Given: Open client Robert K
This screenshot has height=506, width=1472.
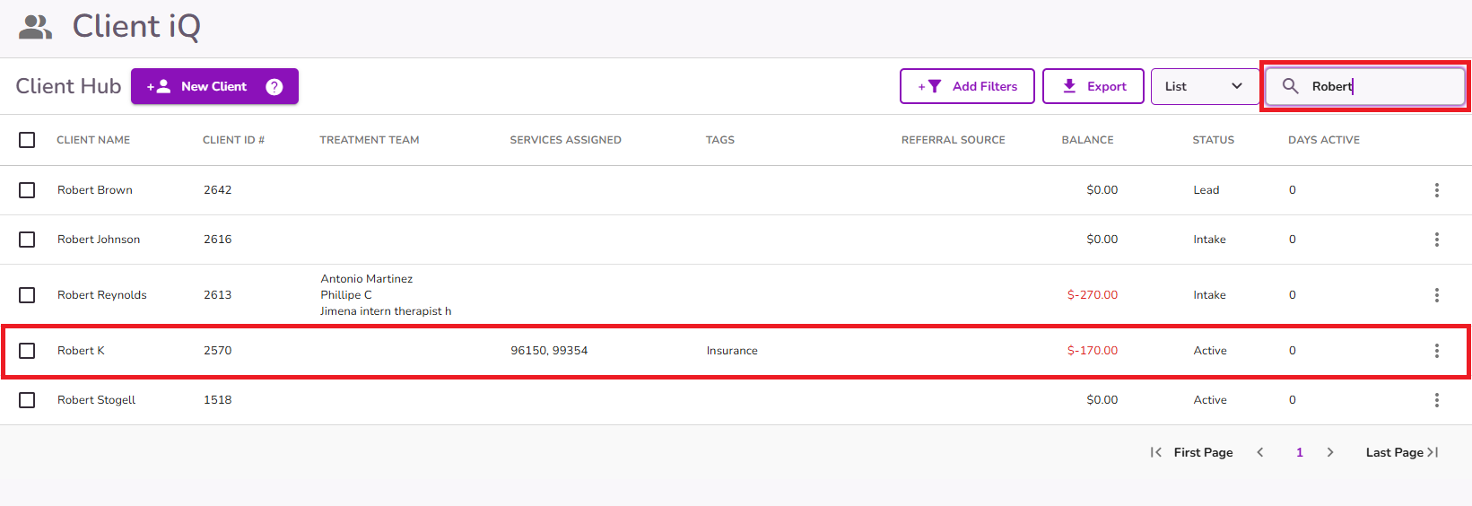Looking at the screenshot, I should [x=81, y=351].
